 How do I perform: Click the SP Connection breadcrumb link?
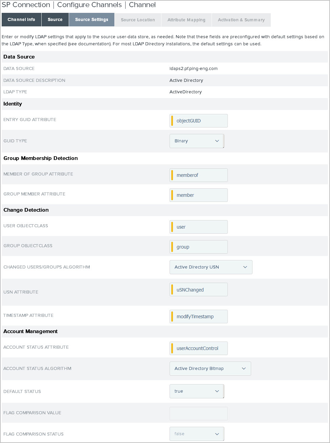point(26,5)
